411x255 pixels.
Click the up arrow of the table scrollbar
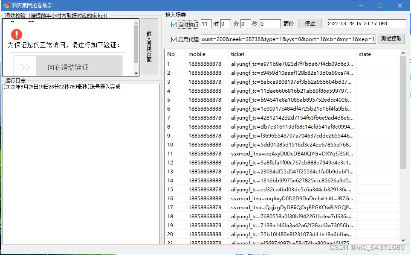click(x=404, y=53)
